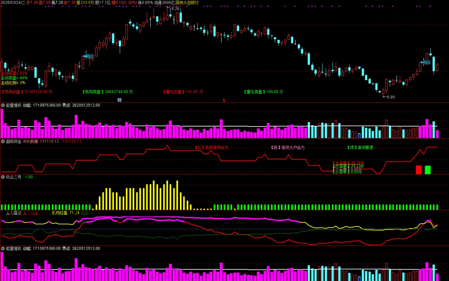449x281 pixels.
Task: Click the 机构控盘 71.24 indicator label
Action: click(x=66, y=213)
